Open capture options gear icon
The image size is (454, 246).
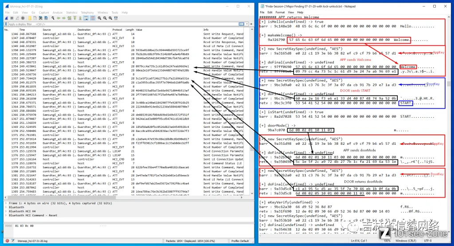click(x=23, y=18)
